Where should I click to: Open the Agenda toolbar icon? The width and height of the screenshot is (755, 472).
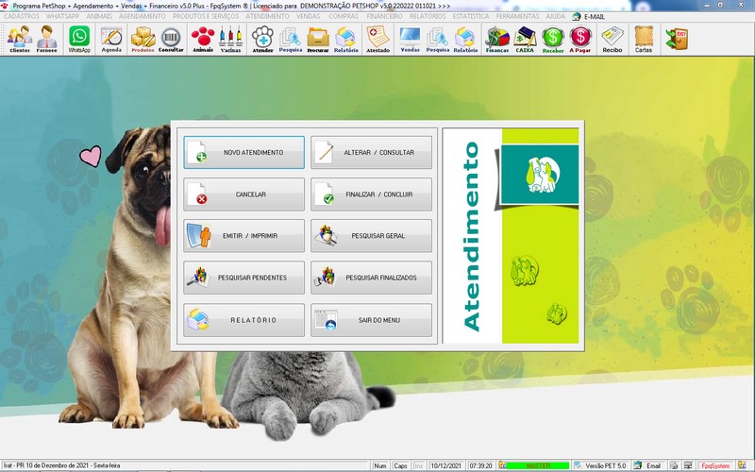pos(111,40)
